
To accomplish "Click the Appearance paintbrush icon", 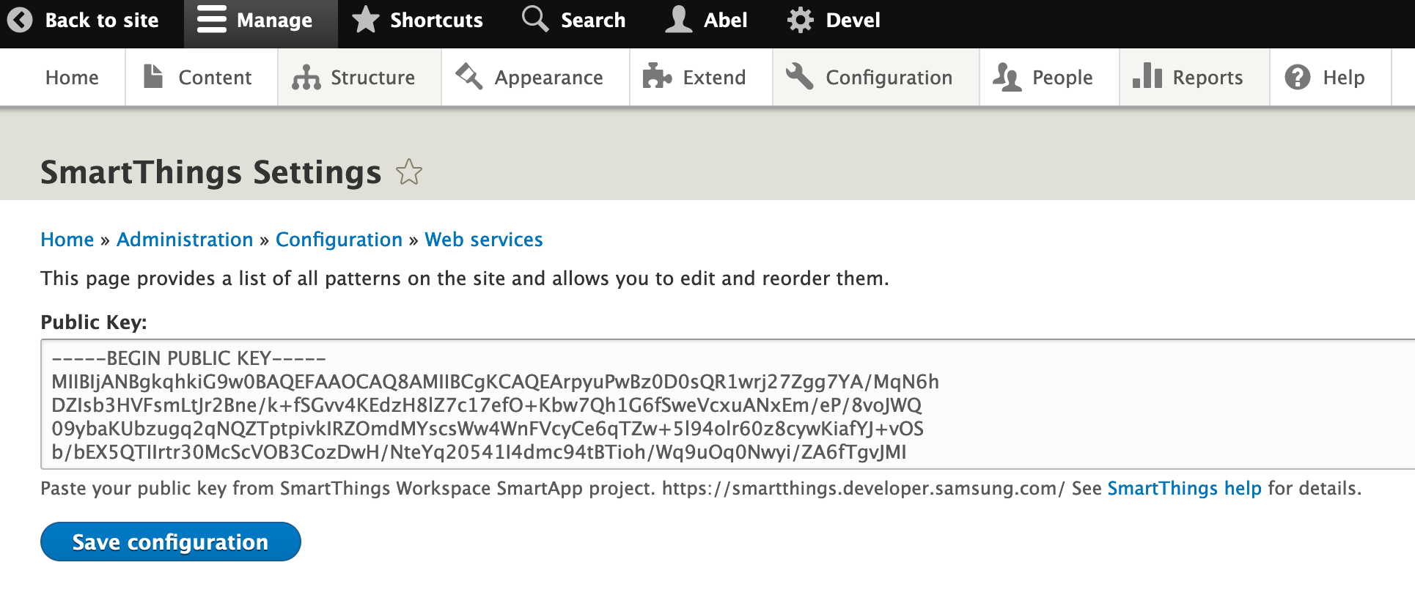I will [469, 76].
